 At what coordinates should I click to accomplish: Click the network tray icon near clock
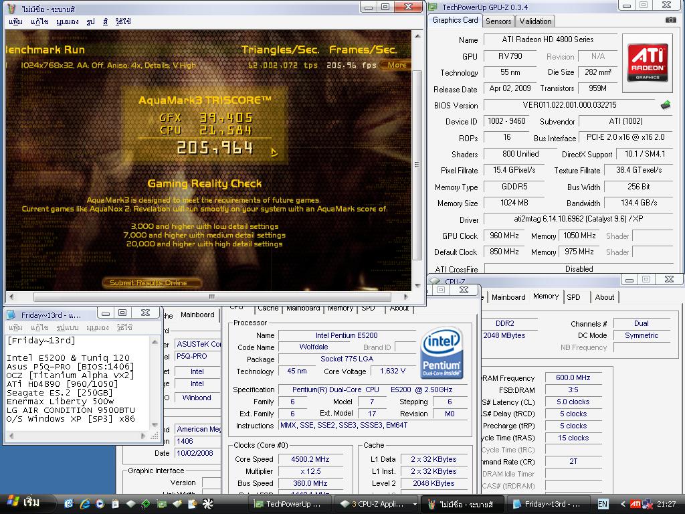(x=647, y=504)
